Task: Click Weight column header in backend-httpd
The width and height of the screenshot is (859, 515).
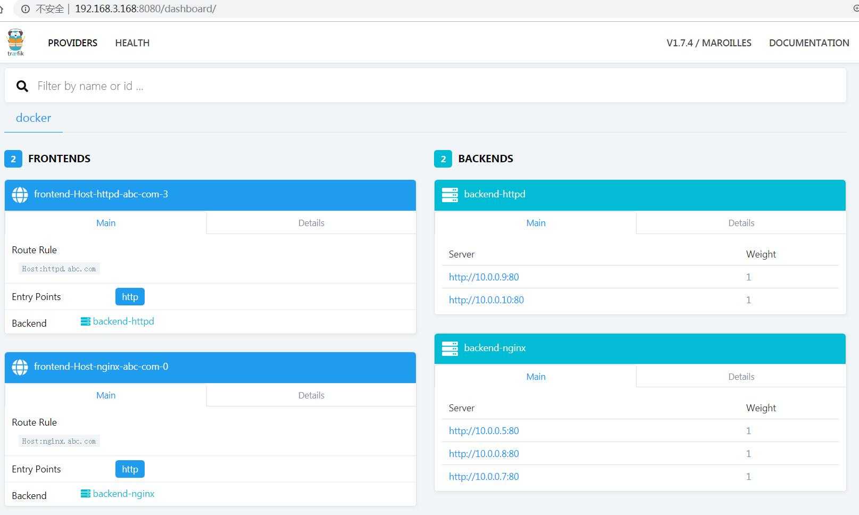Action: [x=761, y=254]
